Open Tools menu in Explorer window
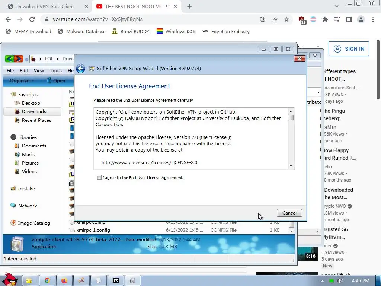 (x=56, y=70)
